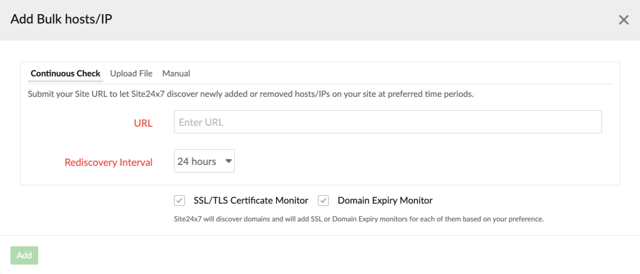The width and height of the screenshot is (640, 274).
Task: Disable the SSL/TLS Certificate Monitor checkbox
Action: click(179, 200)
